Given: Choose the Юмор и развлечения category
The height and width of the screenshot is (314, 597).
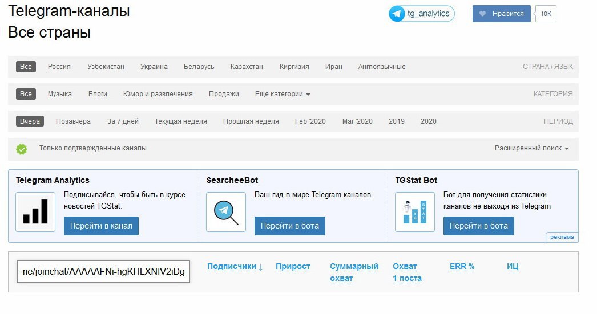Looking at the screenshot, I should click(158, 94).
